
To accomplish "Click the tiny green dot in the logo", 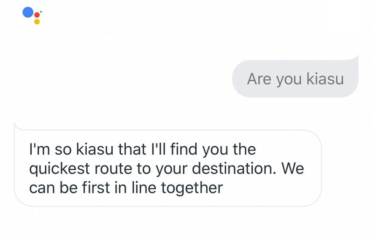I will (41, 11).
